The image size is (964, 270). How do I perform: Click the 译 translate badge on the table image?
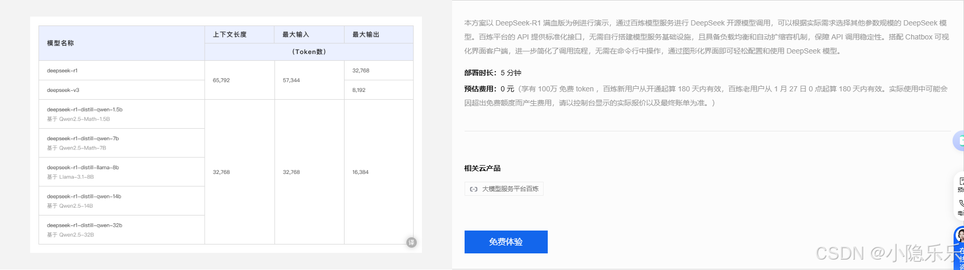[x=412, y=242]
